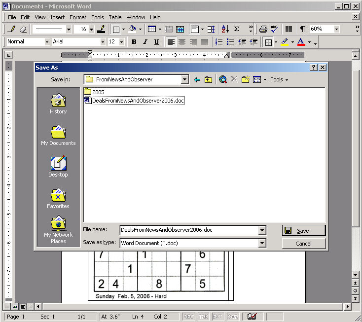Click the Print icon
Viewport: 362px width, 322px height.
pos(263,29)
